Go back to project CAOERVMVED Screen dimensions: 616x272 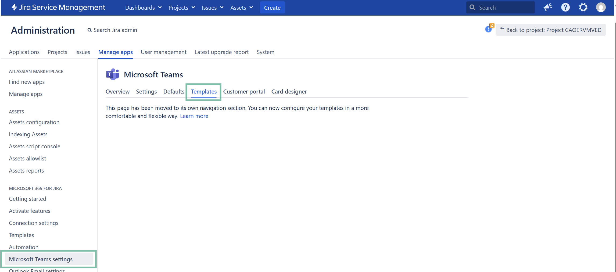coord(550,30)
